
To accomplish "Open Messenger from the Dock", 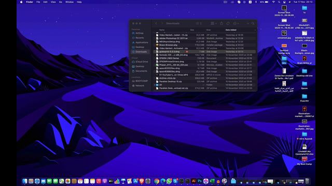I will (206, 181).
